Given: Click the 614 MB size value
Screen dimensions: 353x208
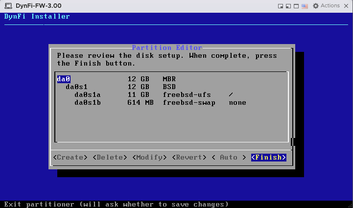Looking at the screenshot, I should click(x=141, y=103).
